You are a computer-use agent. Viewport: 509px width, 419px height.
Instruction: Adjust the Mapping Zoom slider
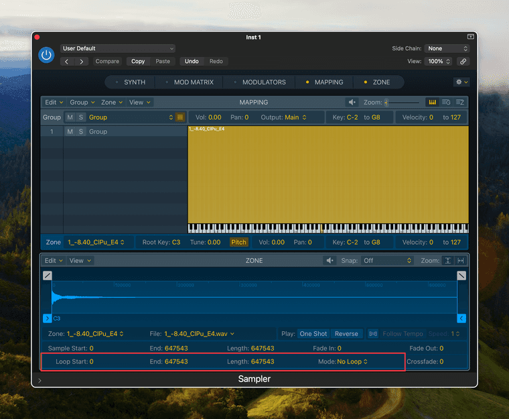403,103
